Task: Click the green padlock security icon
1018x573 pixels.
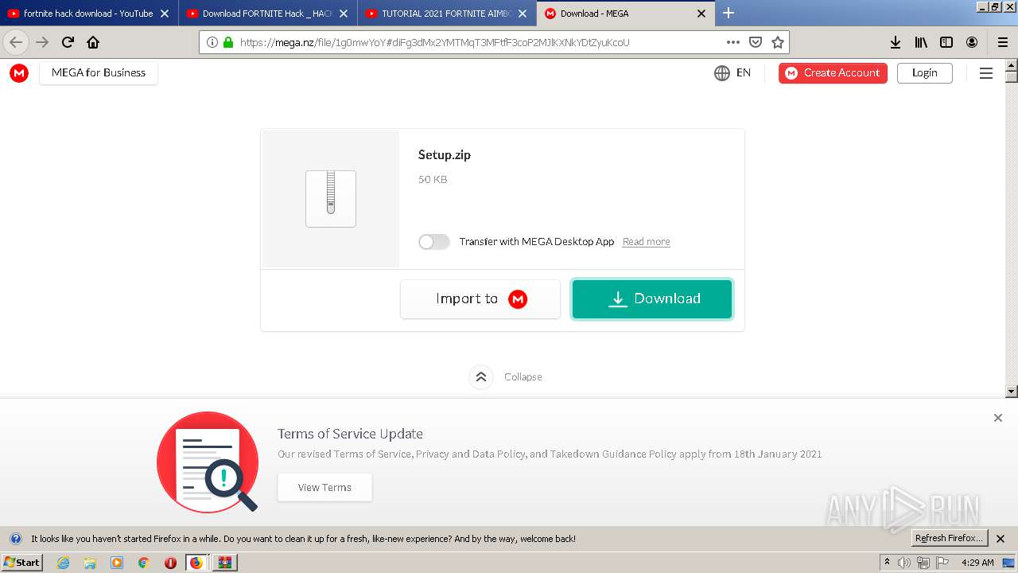Action: point(228,42)
